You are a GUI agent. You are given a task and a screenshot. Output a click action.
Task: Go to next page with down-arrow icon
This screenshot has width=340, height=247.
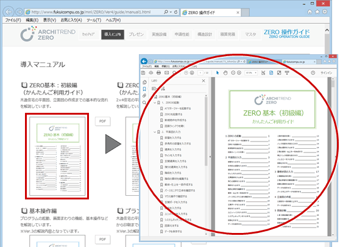point(192,73)
